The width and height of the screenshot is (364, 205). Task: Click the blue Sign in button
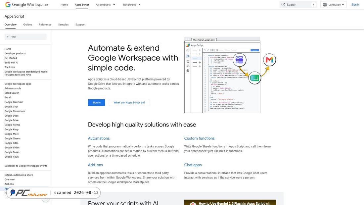tap(96, 103)
